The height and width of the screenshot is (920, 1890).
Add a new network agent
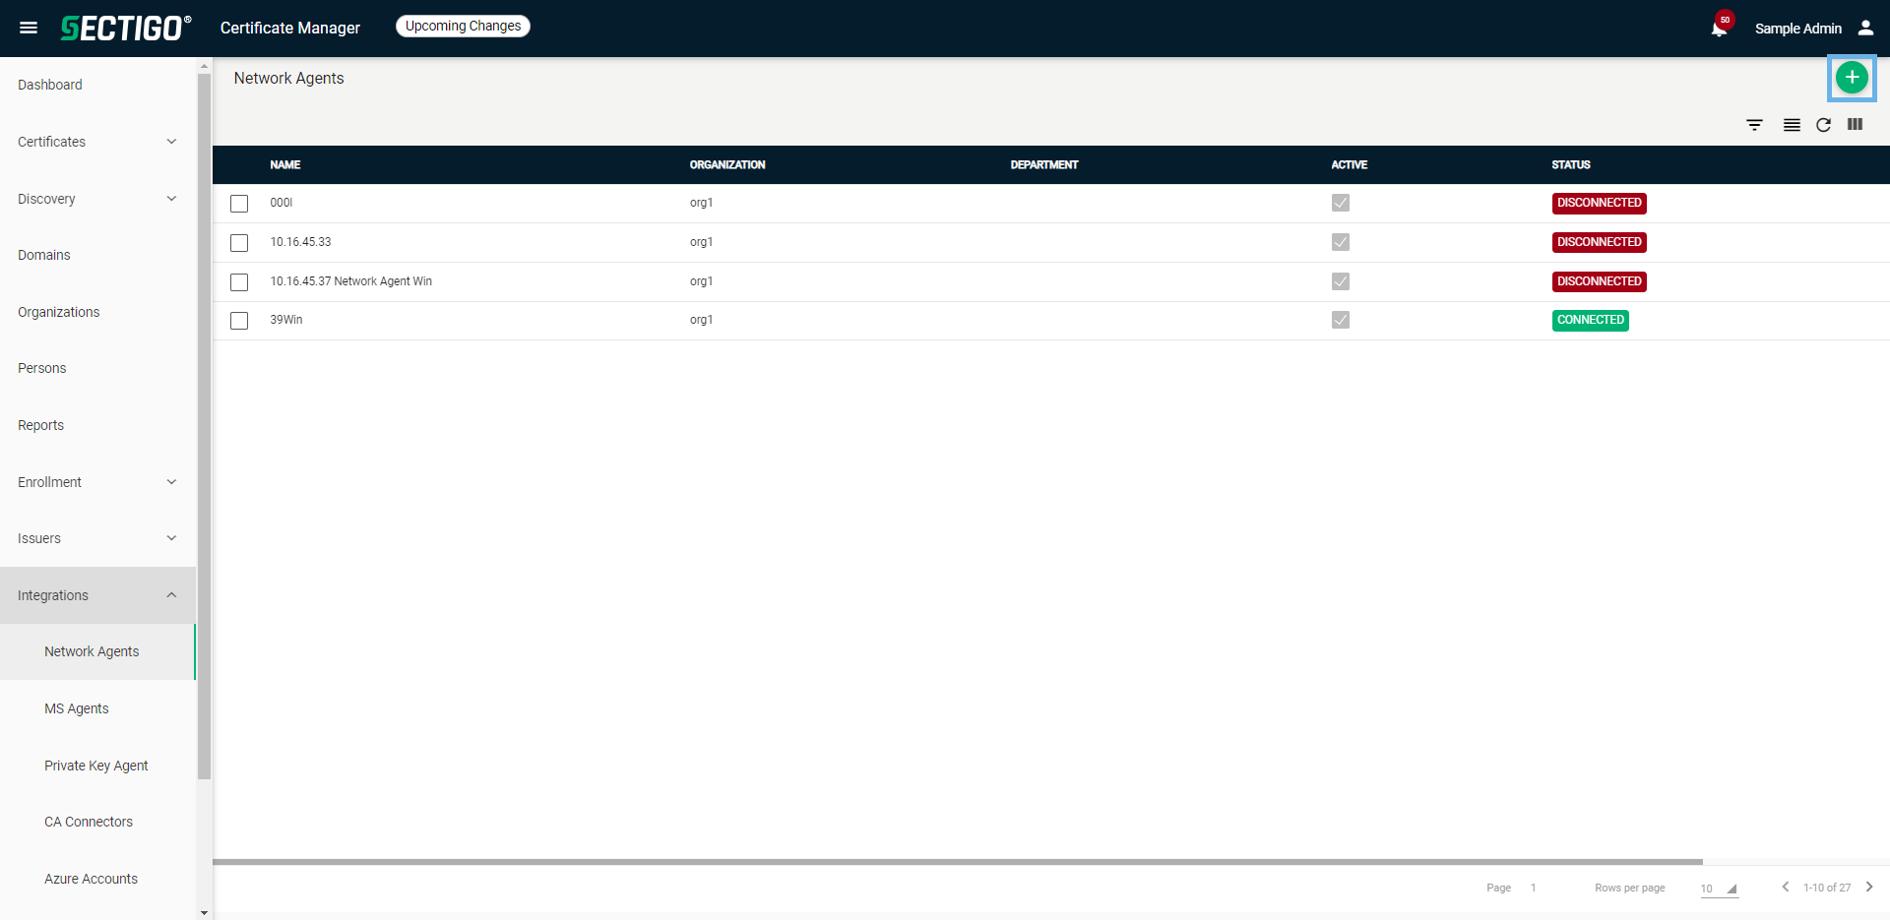(1852, 78)
